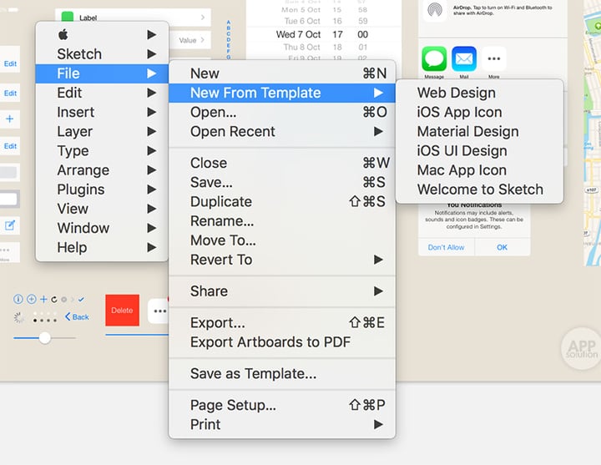Open the Window menu
Screen dimensions: 601x465
tap(102, 228)
